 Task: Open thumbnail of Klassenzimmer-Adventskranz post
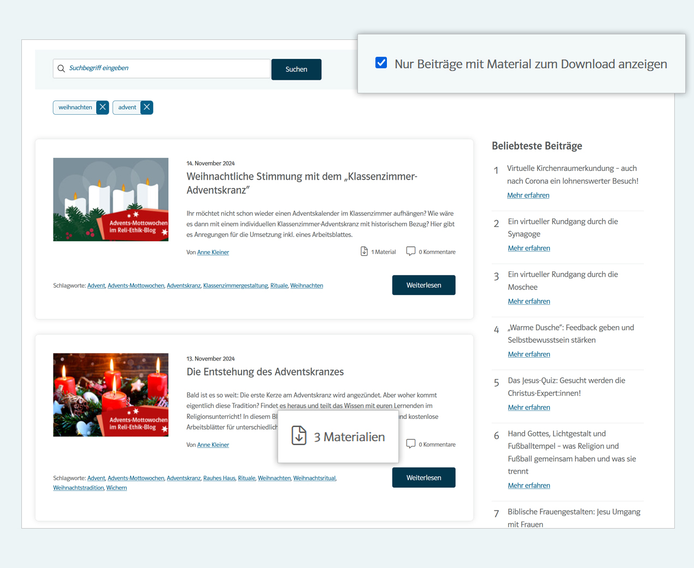(x=110, y=199)
